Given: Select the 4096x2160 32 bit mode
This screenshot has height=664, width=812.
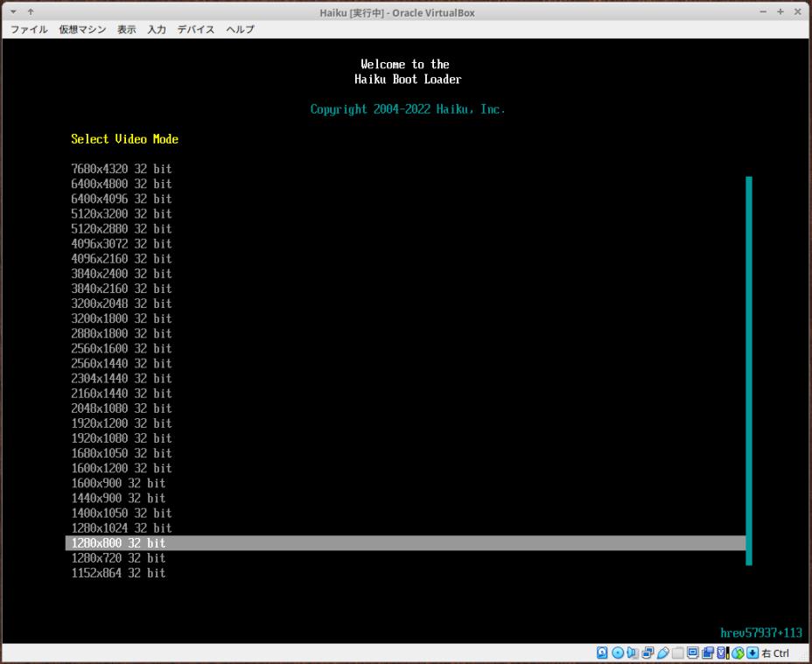Looking at the screenshot, I should [121, 259].
